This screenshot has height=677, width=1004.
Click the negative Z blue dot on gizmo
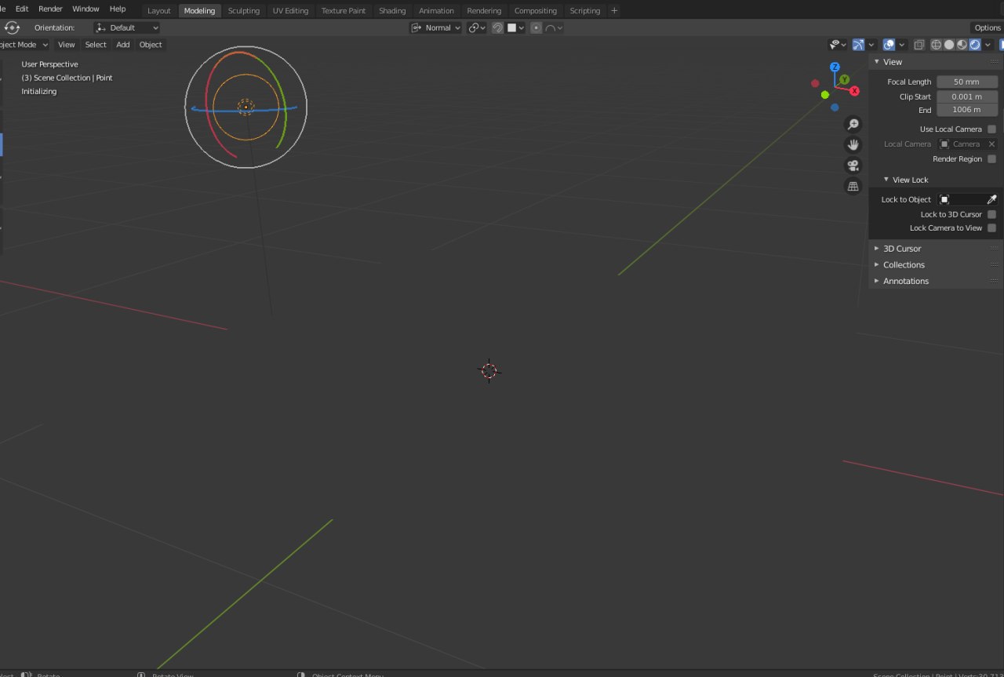(x=835, y=107)
